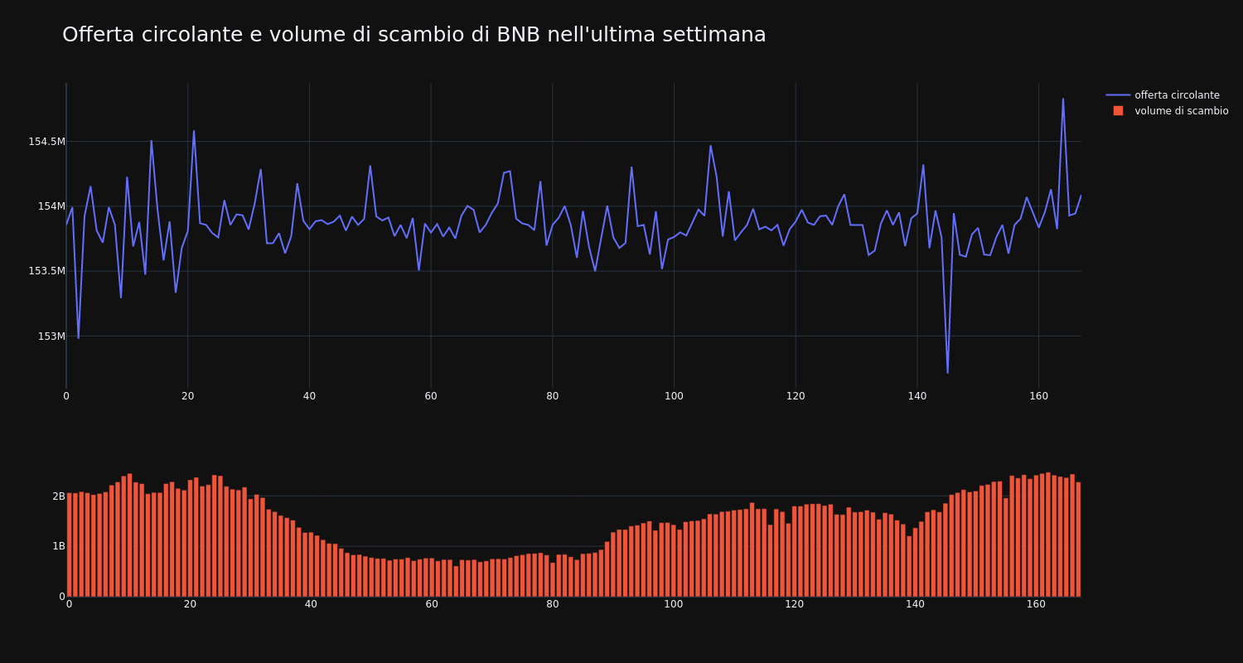Click the 1B label on volume chart
This screenshot has height=663, width=1243.
[59, 546]
